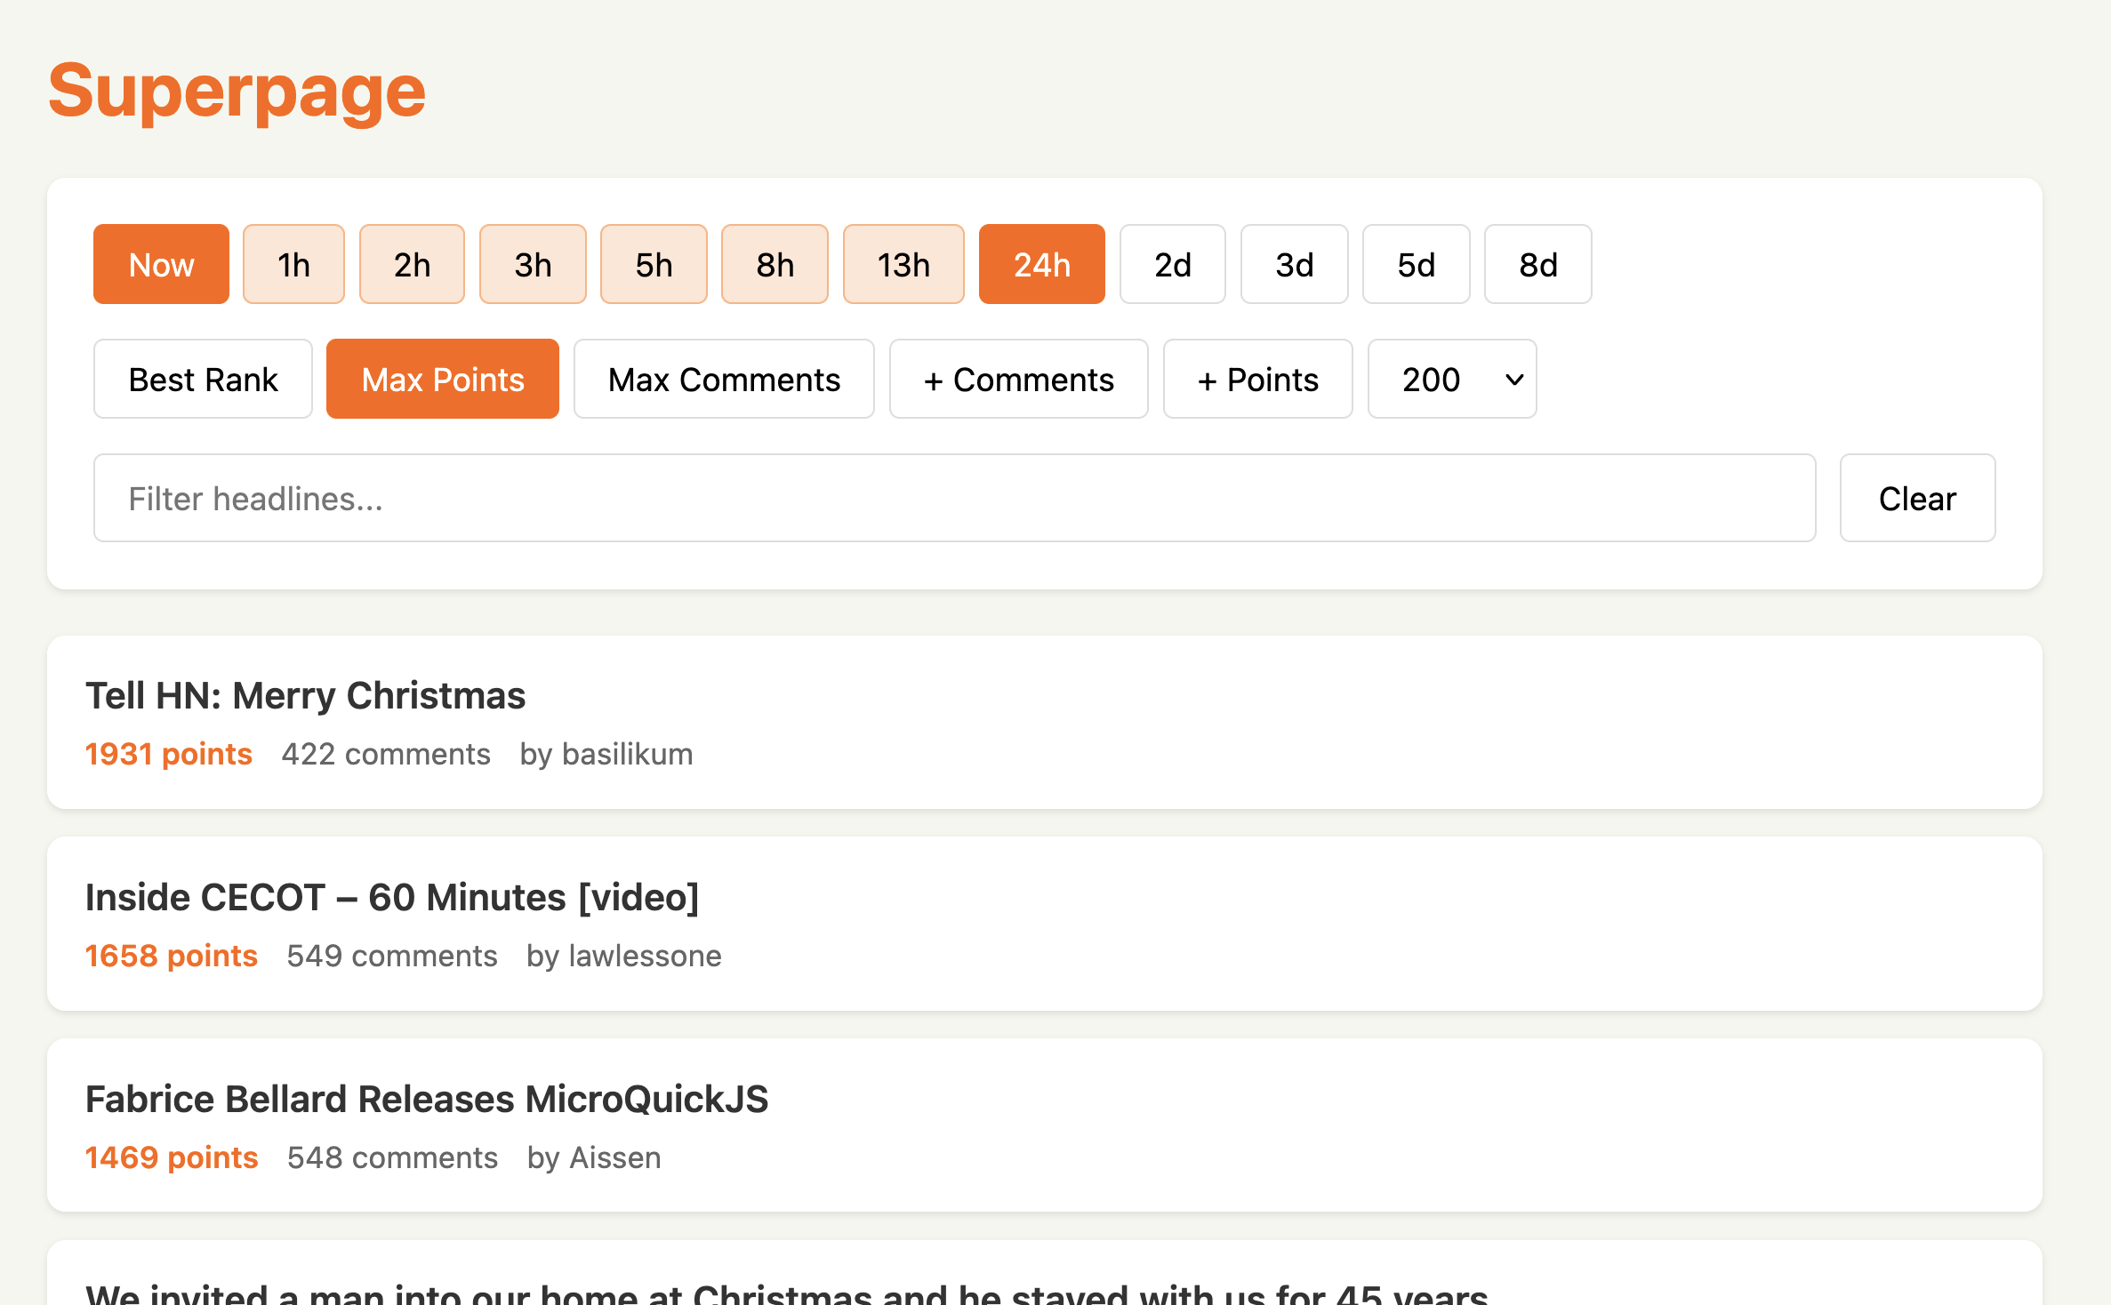Screen dimensions: 2111x1305
Task: Open the Inside CECOT 60 Minutes video story
Action: click(x=392, y=897)
